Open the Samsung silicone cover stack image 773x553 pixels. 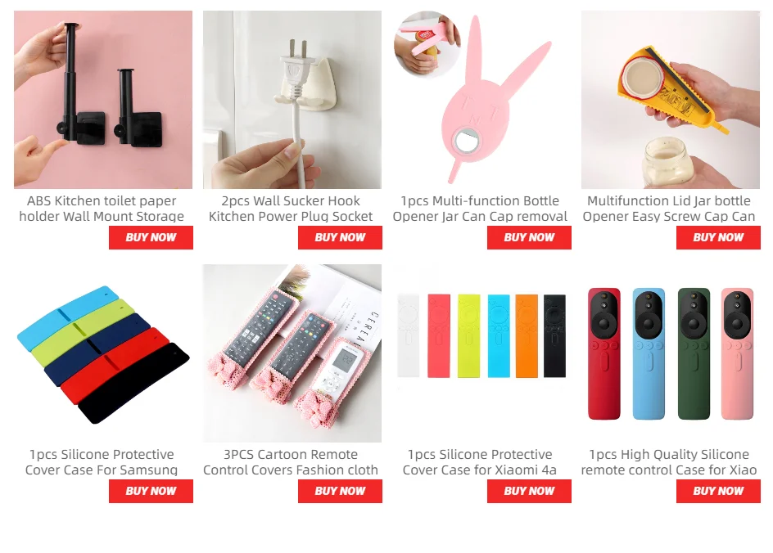103,353
